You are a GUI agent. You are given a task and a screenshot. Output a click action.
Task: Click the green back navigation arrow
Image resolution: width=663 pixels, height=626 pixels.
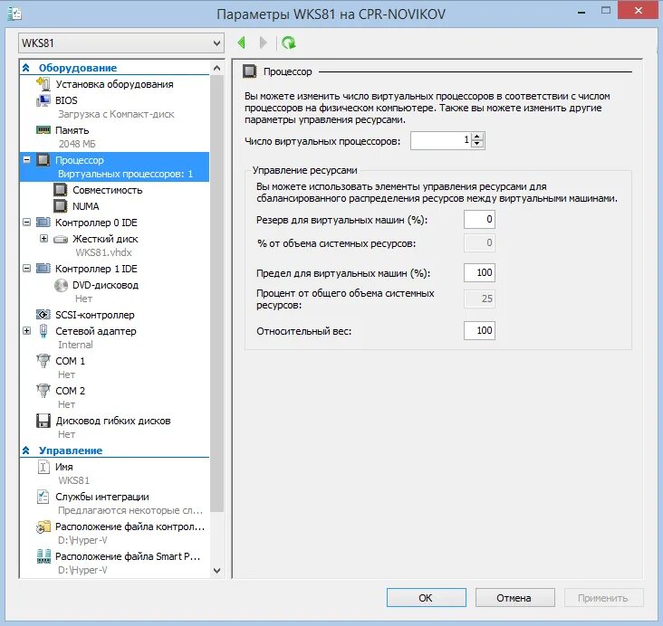242,43
